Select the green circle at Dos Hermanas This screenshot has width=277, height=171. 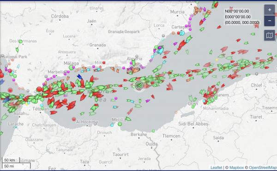click(x=21, y=41)
